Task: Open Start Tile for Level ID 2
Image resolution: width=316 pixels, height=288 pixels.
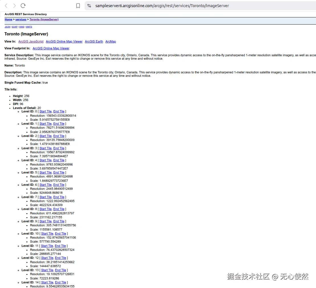Action: 46,136
